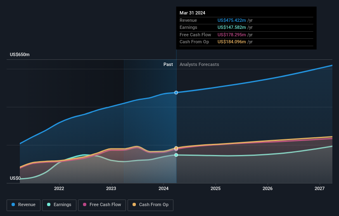The width and height of the screenshot is (339, 216).
Task: Select the 2026 x-axis label
Action: pyautogui.click(x=268, y=188)
